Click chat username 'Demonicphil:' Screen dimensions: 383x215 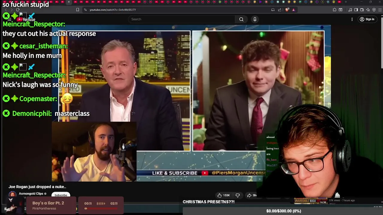tap(32, 113)
